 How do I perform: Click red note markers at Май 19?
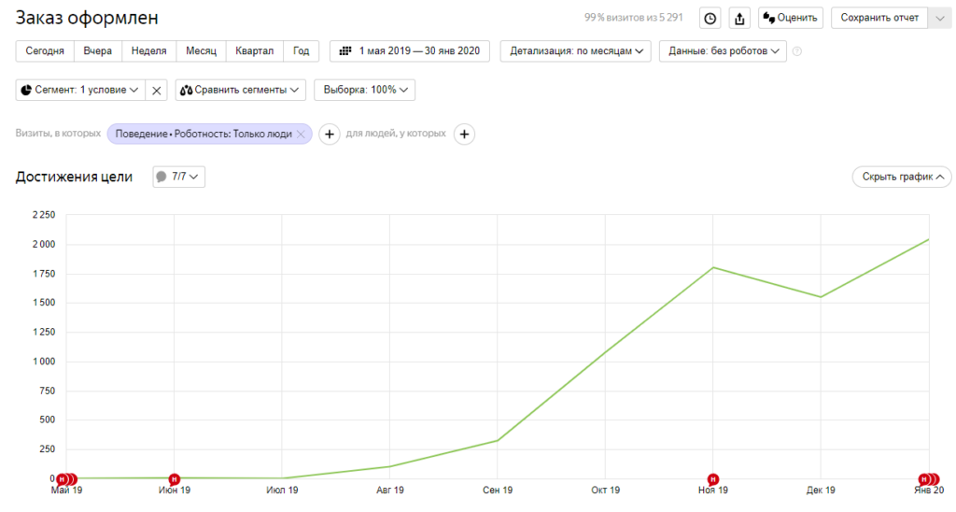click(x=66, y=479)
